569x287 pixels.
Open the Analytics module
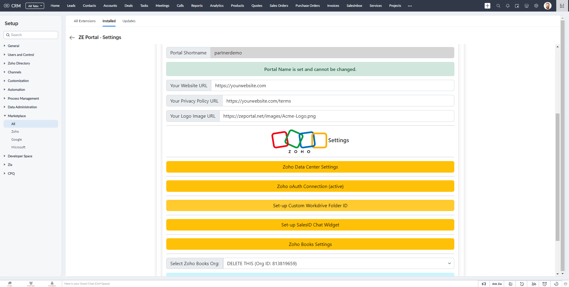click(217, 6)
